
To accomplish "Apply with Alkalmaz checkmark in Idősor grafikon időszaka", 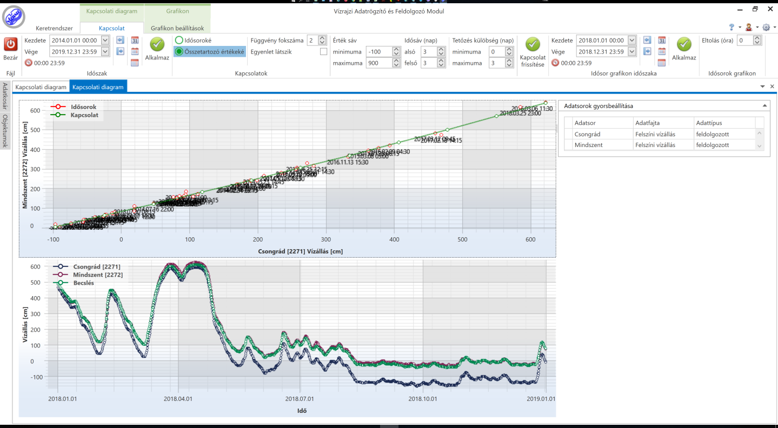I will coord(684,44).
